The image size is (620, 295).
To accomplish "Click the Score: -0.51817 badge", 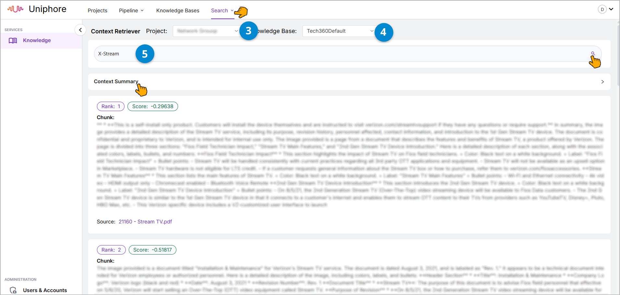I will pos(152,250).
